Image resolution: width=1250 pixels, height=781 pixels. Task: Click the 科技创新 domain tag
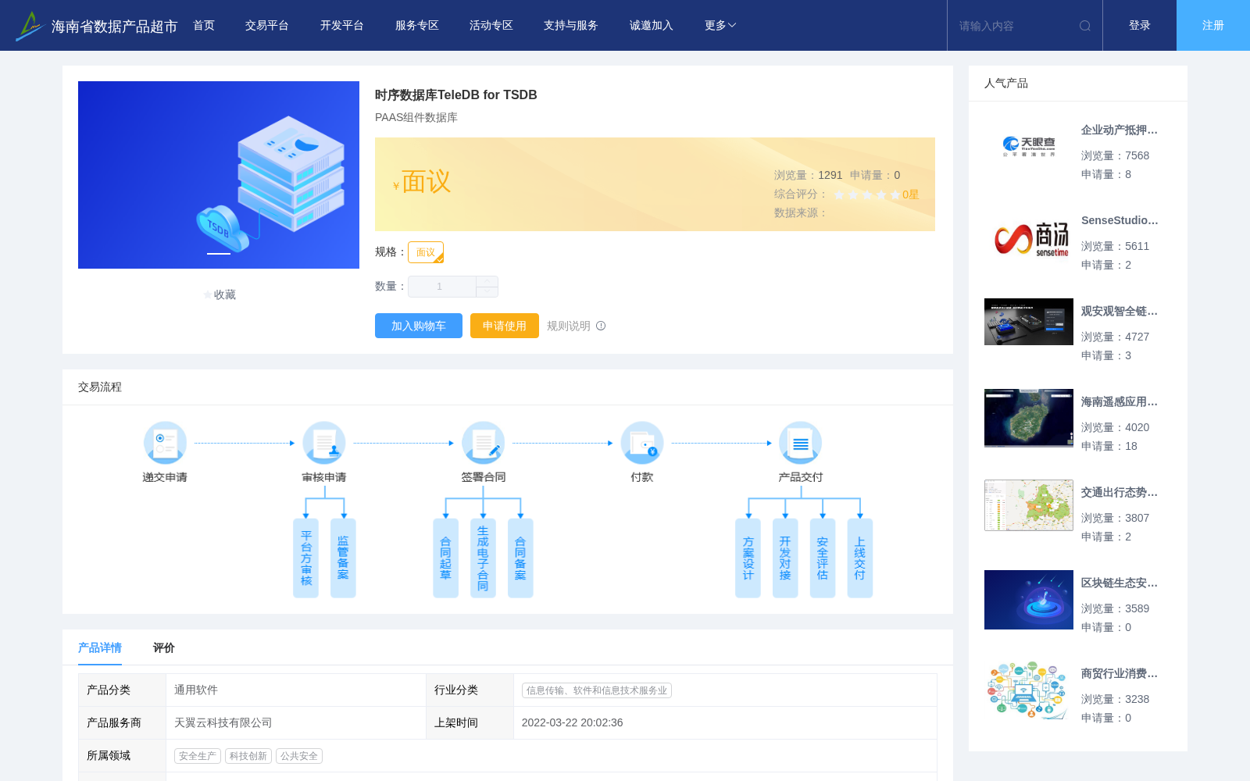(x=248, y=756)
